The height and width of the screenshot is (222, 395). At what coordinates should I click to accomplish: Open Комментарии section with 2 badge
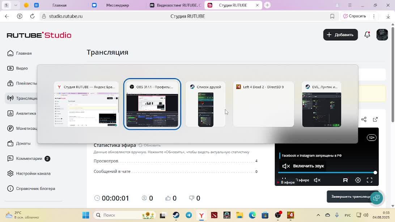(29, 159)
